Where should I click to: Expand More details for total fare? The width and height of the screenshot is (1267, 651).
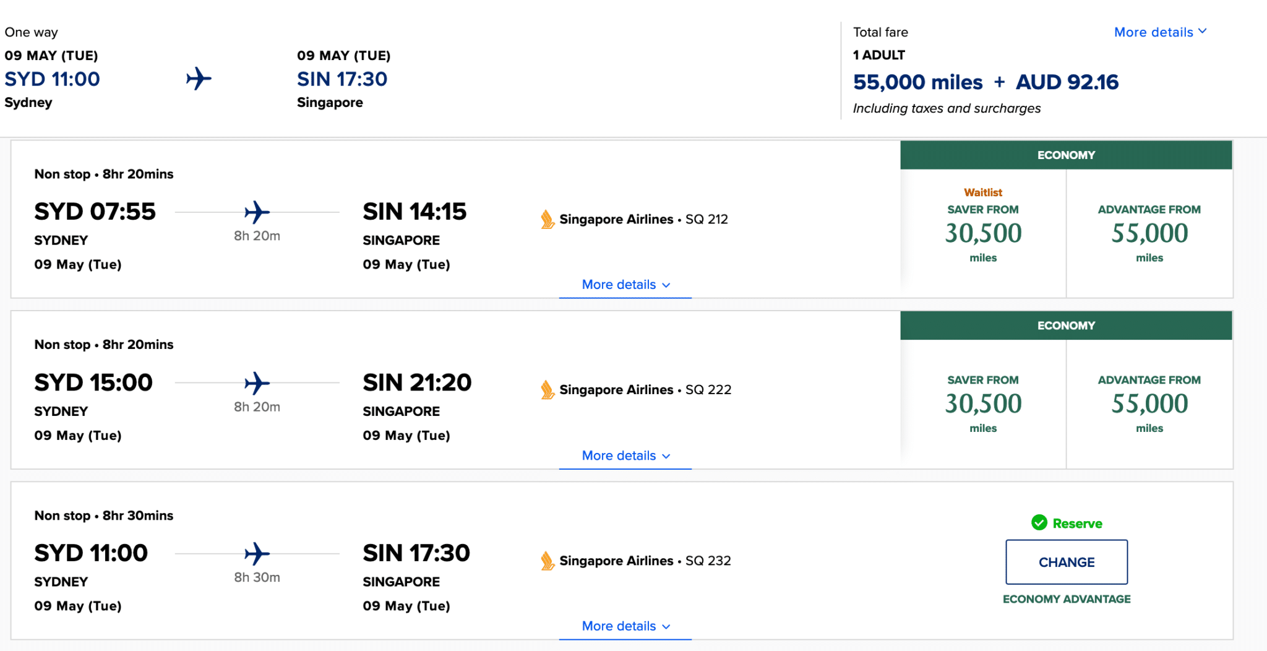click(x=1159, y=32)
